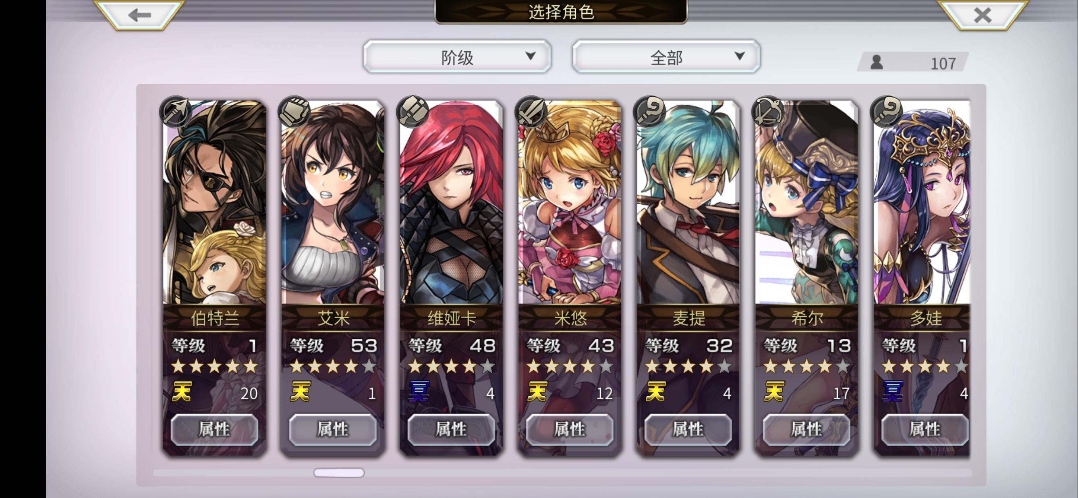This screenshot has height=498, width=1078.
Task: Click the staff weapon icon on 多娃
Action: click(886, 111)
